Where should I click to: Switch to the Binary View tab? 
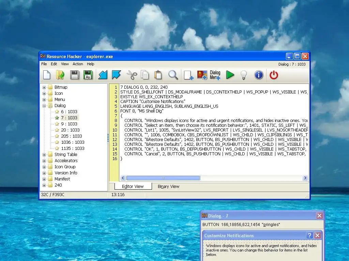pos(168,187)
